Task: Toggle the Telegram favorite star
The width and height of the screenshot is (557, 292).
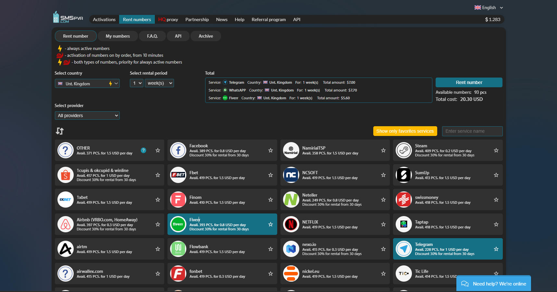Action: pyautogui.click(x=496, y=249)
